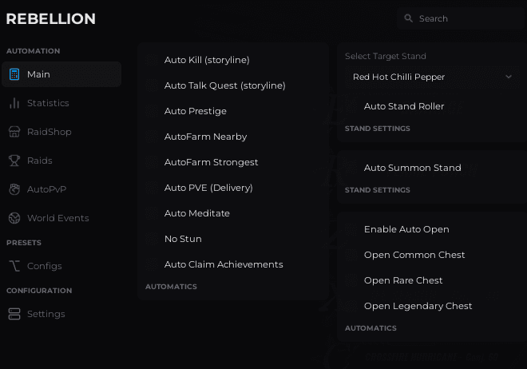
Task: Enable the Auto Kill (storyline) checkbox
Action: [x=153, y=60]
